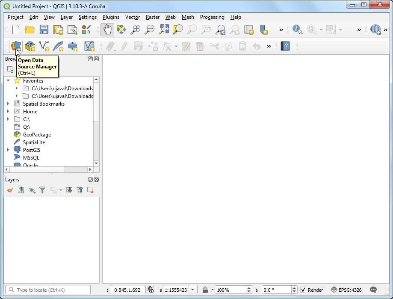This screenshot has height=299, width=393.
Task: Click New Virtual Layer icon
Action: point(89,46)
